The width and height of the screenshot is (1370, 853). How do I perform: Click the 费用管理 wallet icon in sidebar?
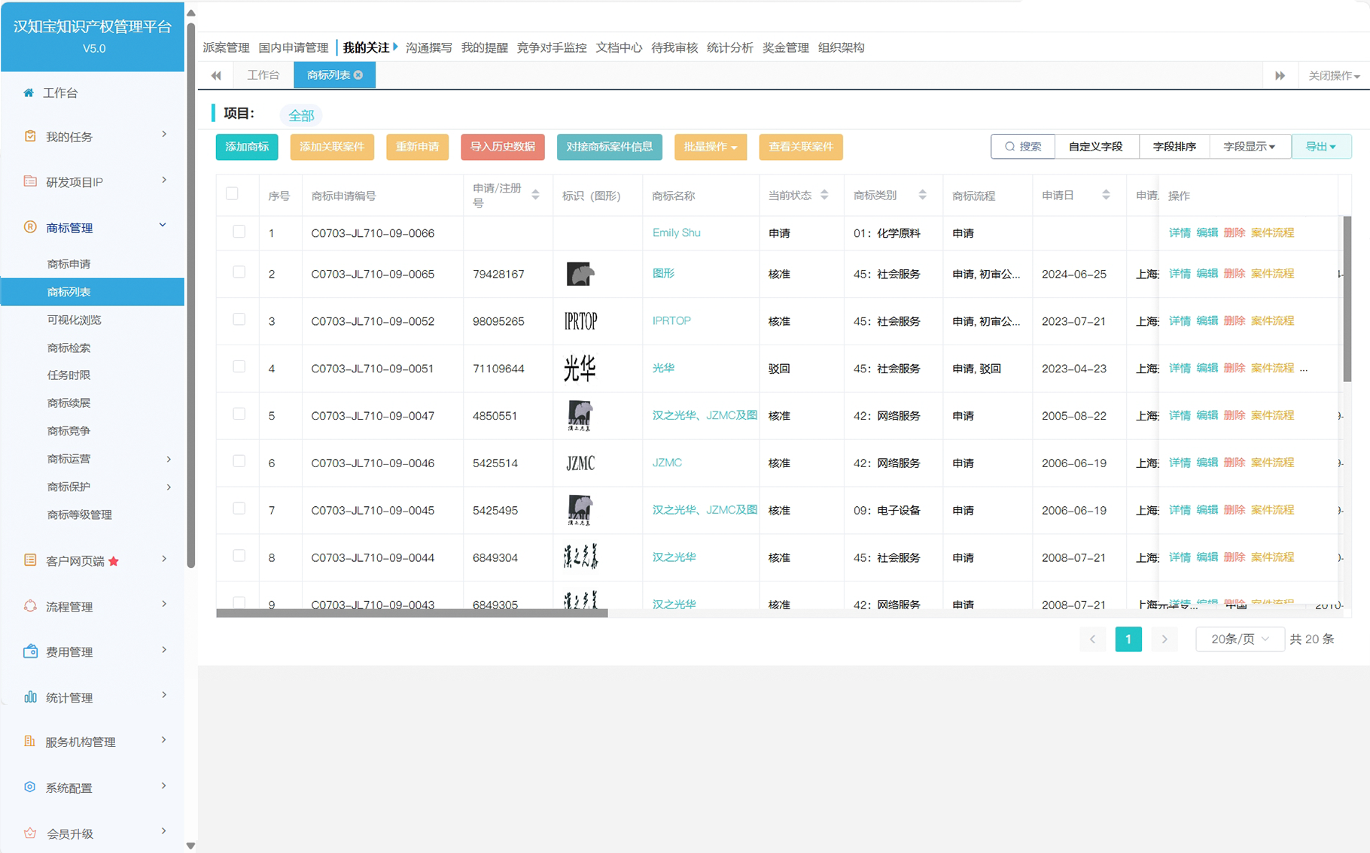(x=30, y=651)
